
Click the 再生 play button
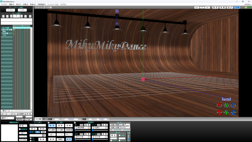pyautogui.click(x=113, y=136)
